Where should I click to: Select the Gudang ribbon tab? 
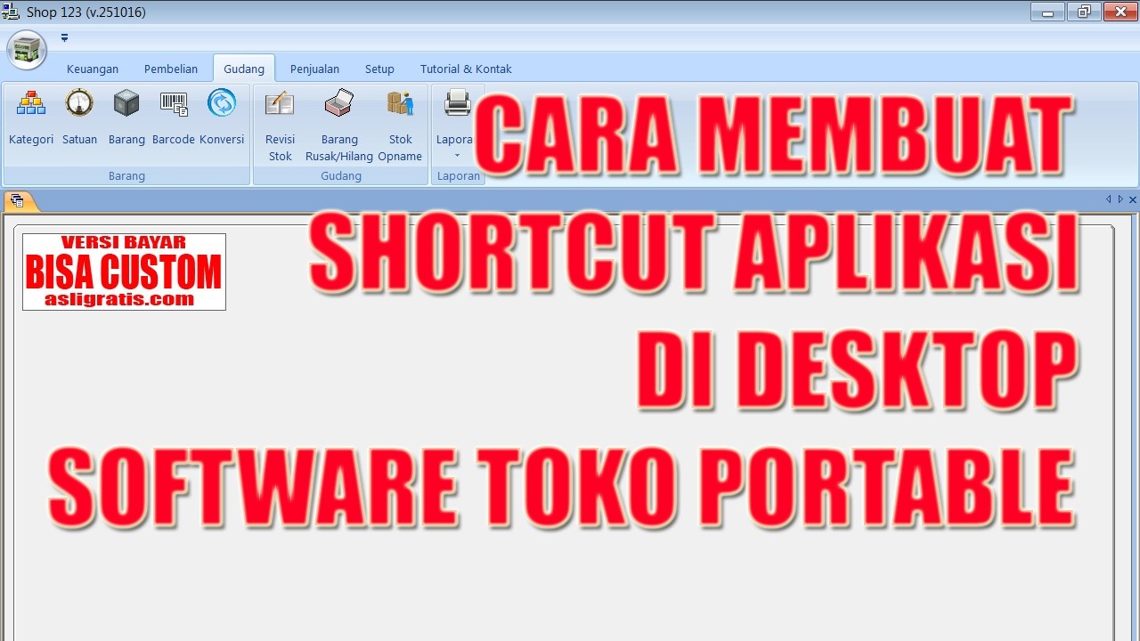(244, 69)
